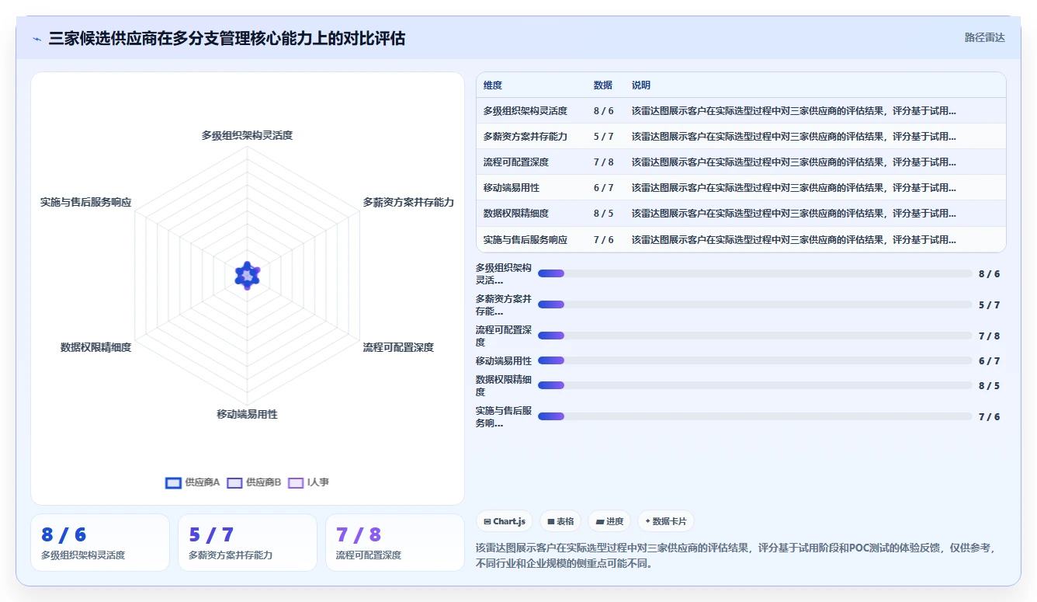This screenshot has width=1037, height=602.
Task: Click progress bar for 多薪资方案并存能力
Action: 754,304
